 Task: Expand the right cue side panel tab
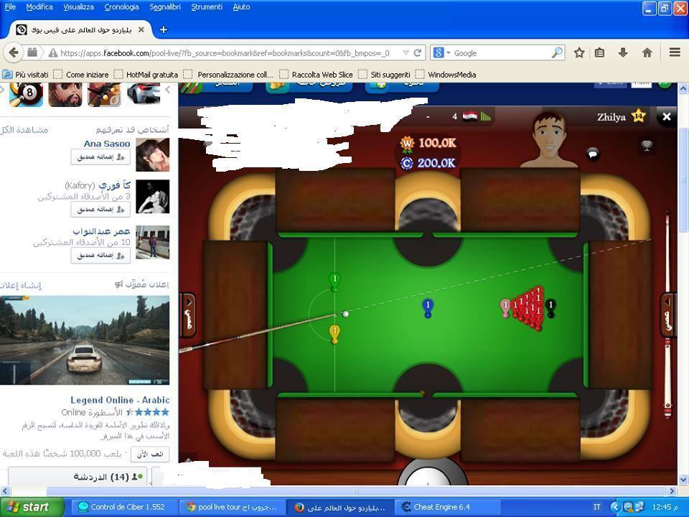tap(667, 315)
